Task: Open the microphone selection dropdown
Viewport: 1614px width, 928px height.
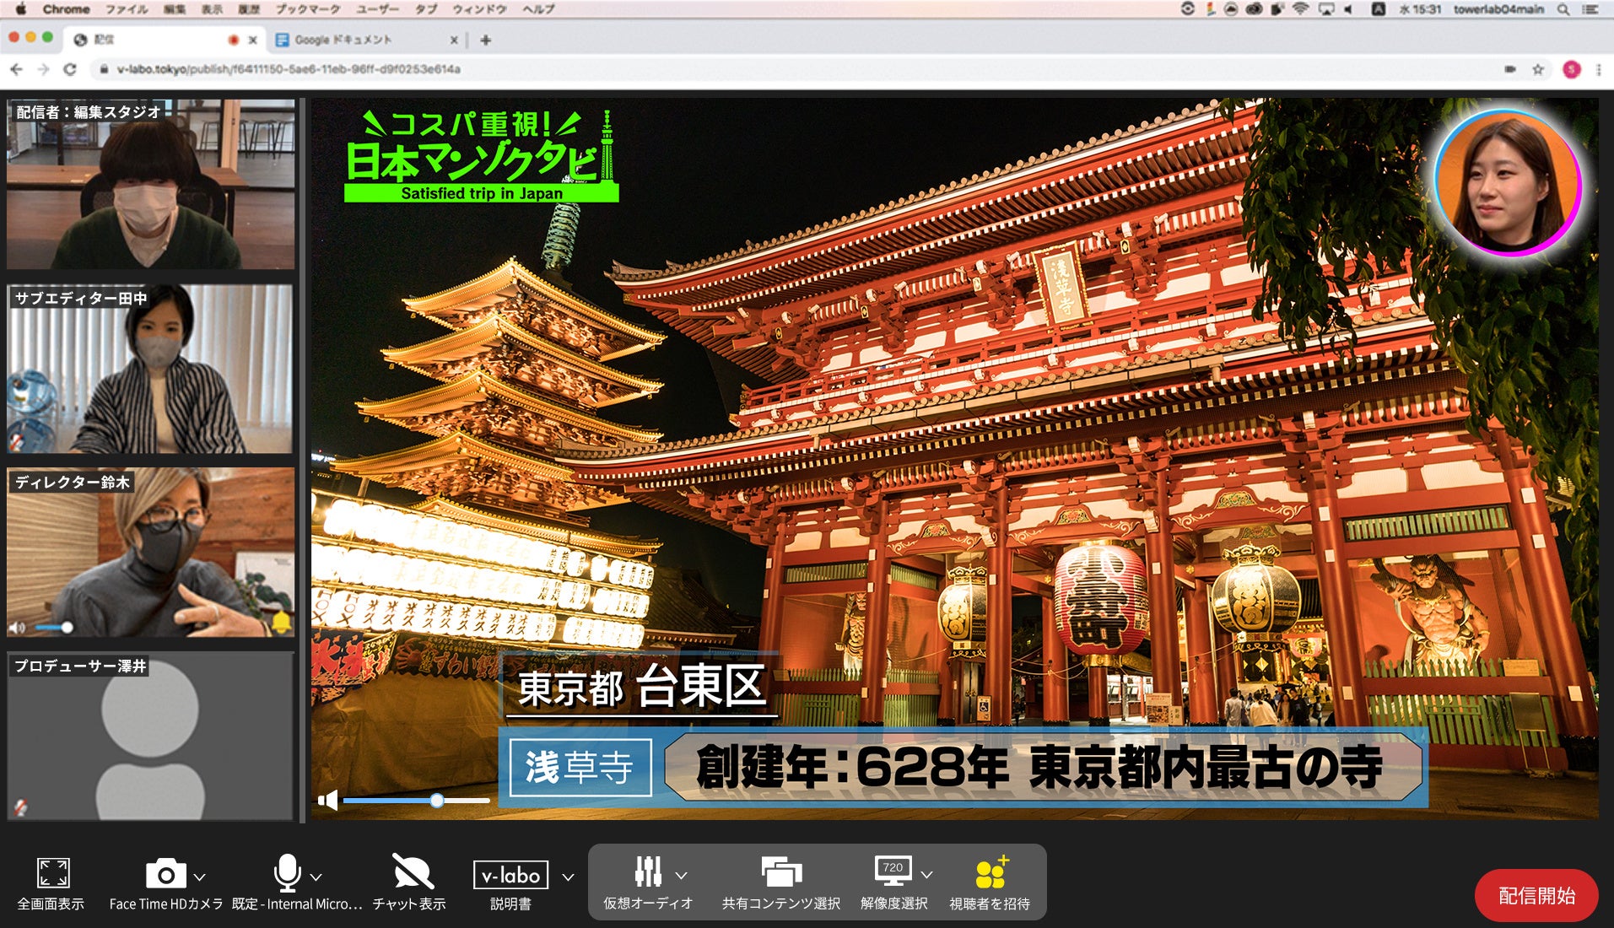Action: point(316,876)
